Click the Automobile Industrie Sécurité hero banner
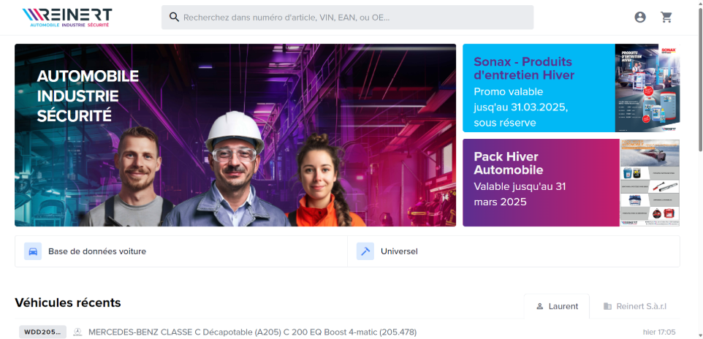703x339 pixels. pyautogui.click(x=235, y=135)
